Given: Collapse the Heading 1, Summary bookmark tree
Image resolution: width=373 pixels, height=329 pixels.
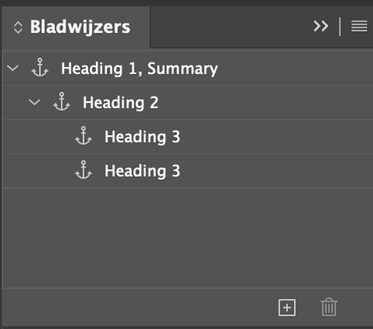Looking at the screenshot, I should pos(12,68).
